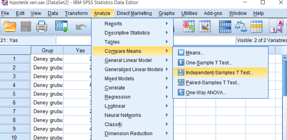
Task: Expand the Descriptive Statistics submenu
Action: click(x=133, y=33)
